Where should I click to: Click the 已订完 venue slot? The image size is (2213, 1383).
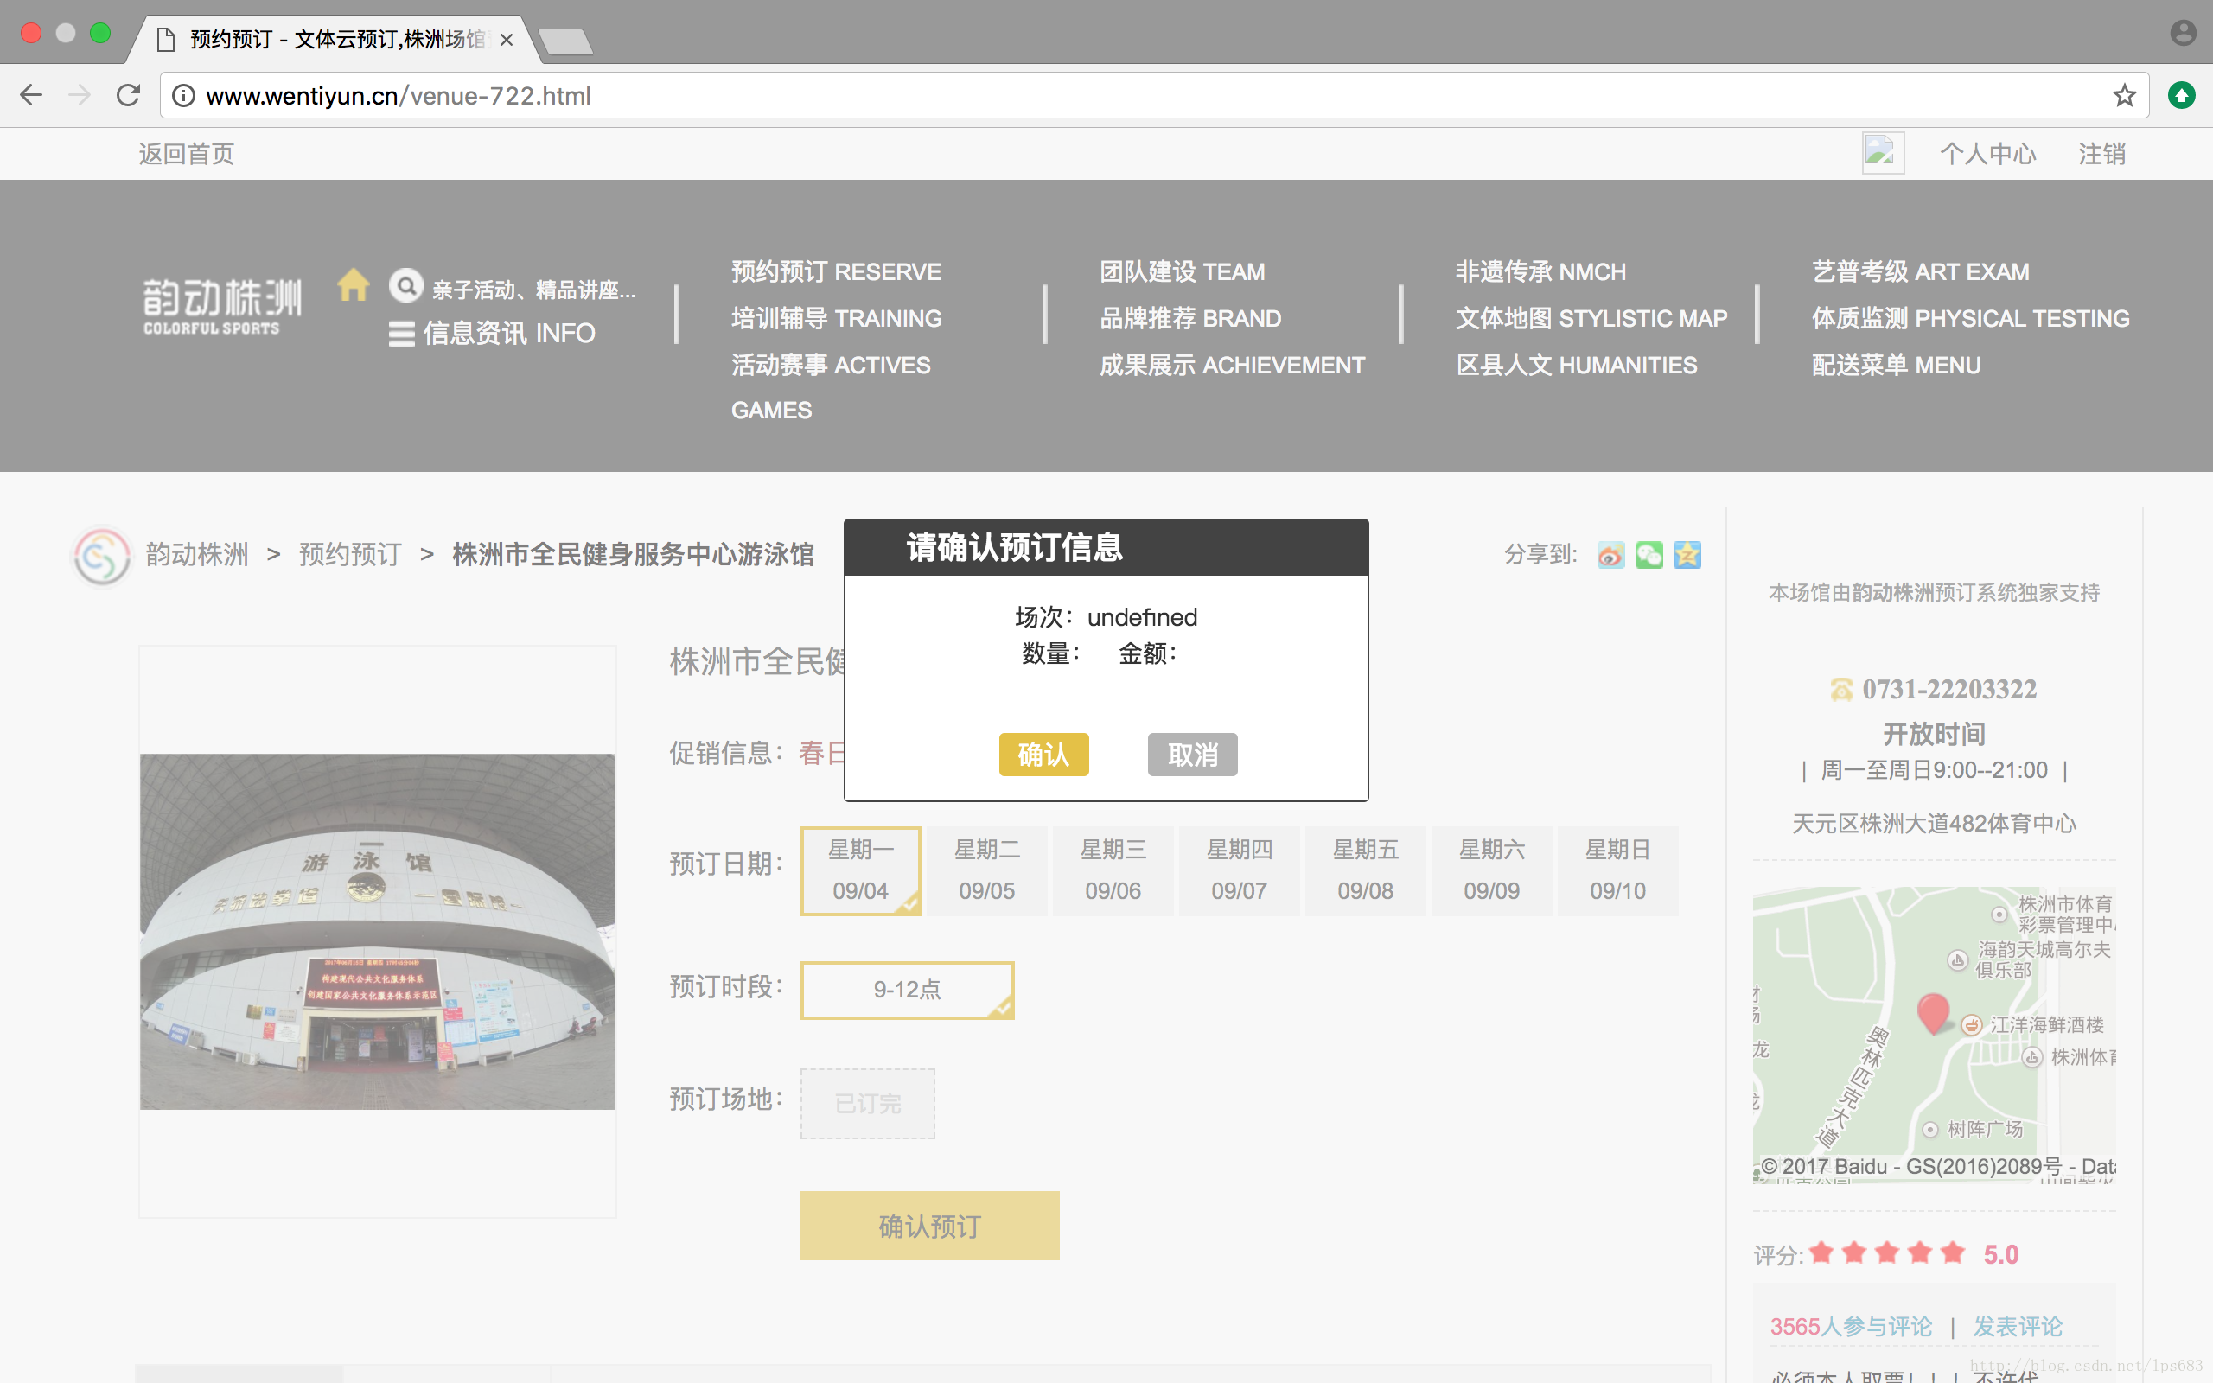coord(868,1103)
